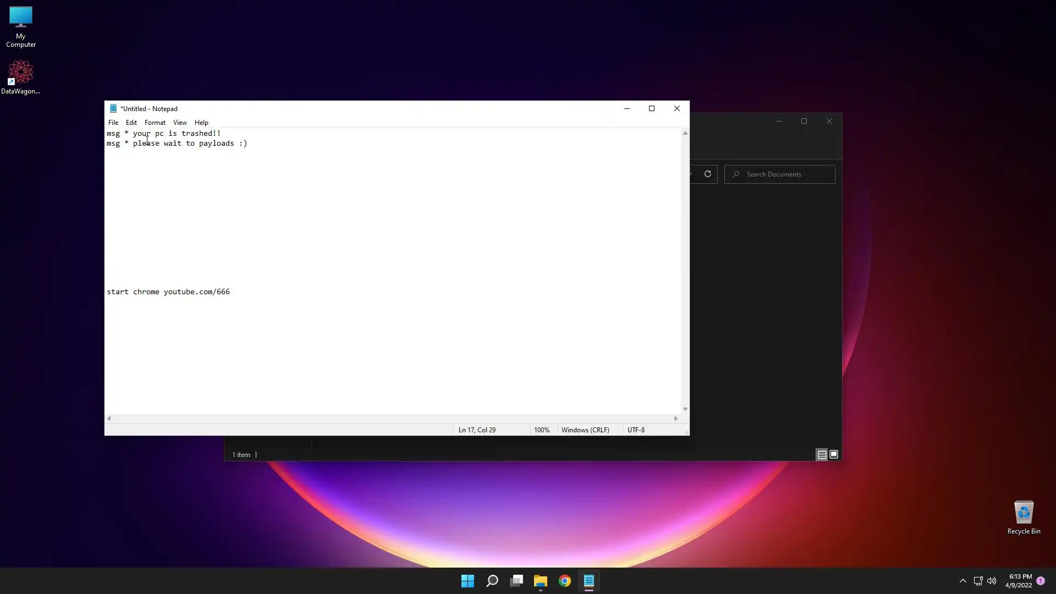This screenshot has height=594, width=1056.
Task: Click the Windows Start button
Action: pos(468,581)
